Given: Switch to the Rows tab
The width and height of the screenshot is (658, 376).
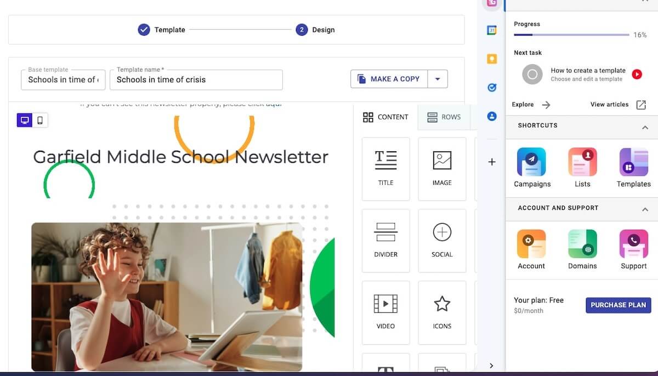Looking at the screenshot, I should (444, 117).
